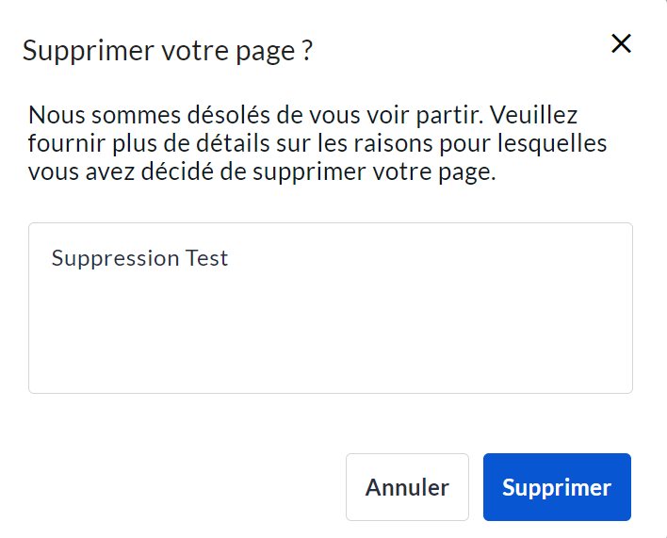The height and width of the screenshot is (538, 667).
Task: Focus the 'Suppression Test' text field
Action: pyautogui.click(x=330, y=283)
